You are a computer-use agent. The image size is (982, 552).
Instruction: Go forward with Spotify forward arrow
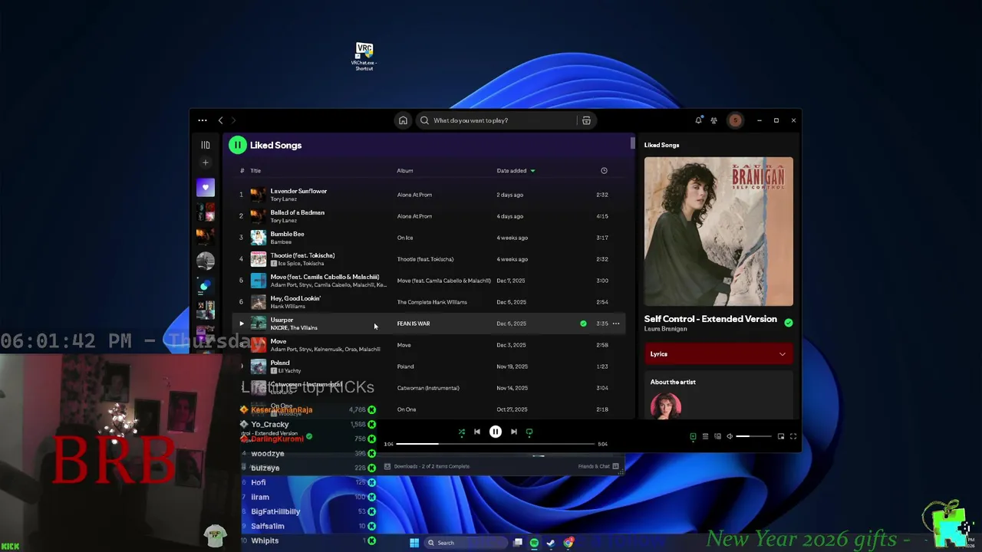[x=234, y=120]
